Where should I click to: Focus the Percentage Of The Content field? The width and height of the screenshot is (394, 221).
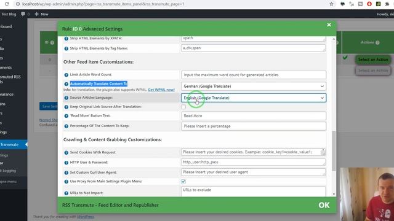[x=253, y=126]
